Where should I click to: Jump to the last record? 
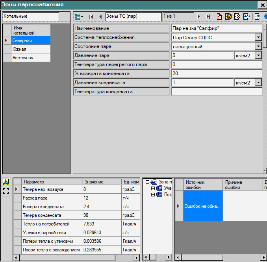click(x=208, y=16)
